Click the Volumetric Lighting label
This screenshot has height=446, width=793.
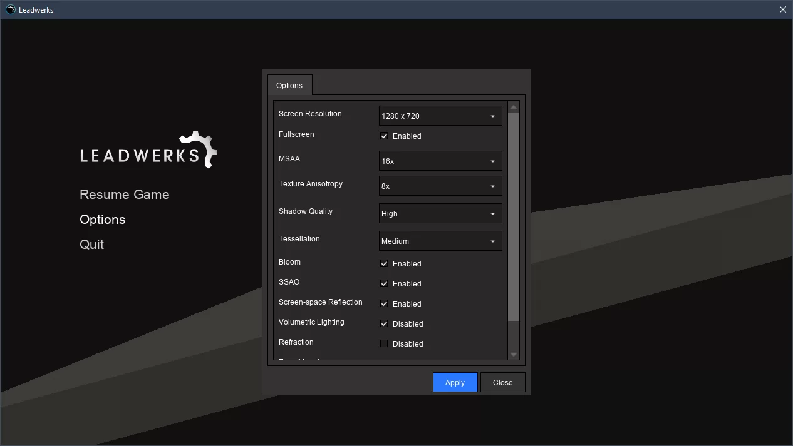pyautogui.click(x=311, y=322)
